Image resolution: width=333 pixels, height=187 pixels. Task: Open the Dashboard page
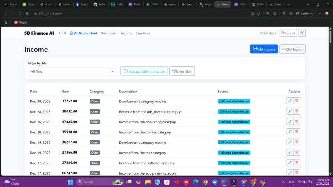point(109,33)
